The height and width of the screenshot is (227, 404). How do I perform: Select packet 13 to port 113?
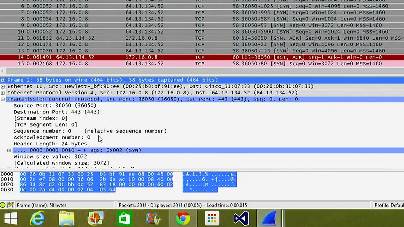click(x=202, y=51)
